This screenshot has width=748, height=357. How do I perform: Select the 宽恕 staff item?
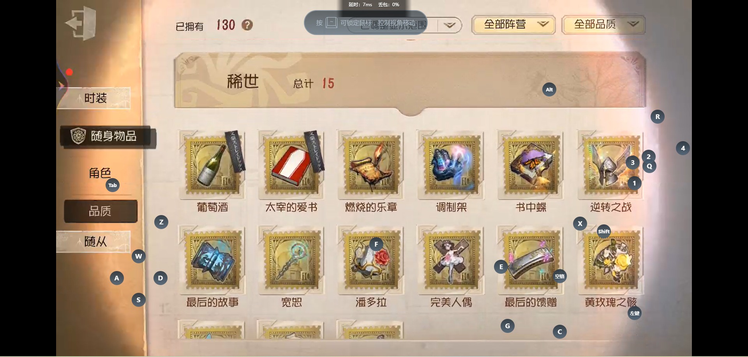[x=291, y=260]
